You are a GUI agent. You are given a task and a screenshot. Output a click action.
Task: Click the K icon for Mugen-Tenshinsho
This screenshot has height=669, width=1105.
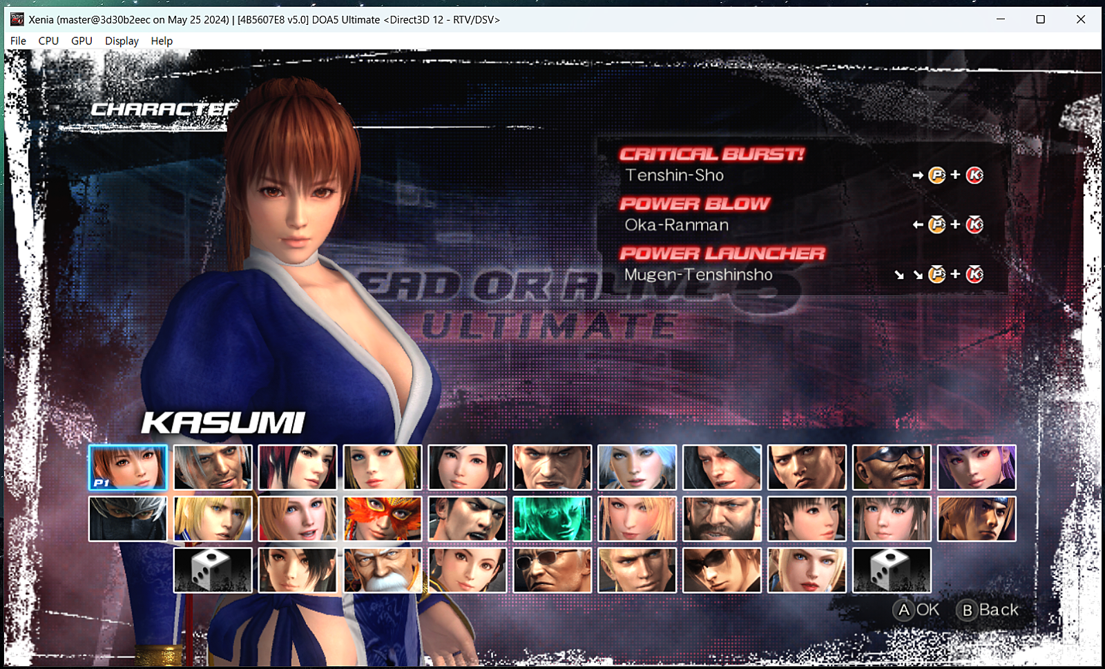974,274
